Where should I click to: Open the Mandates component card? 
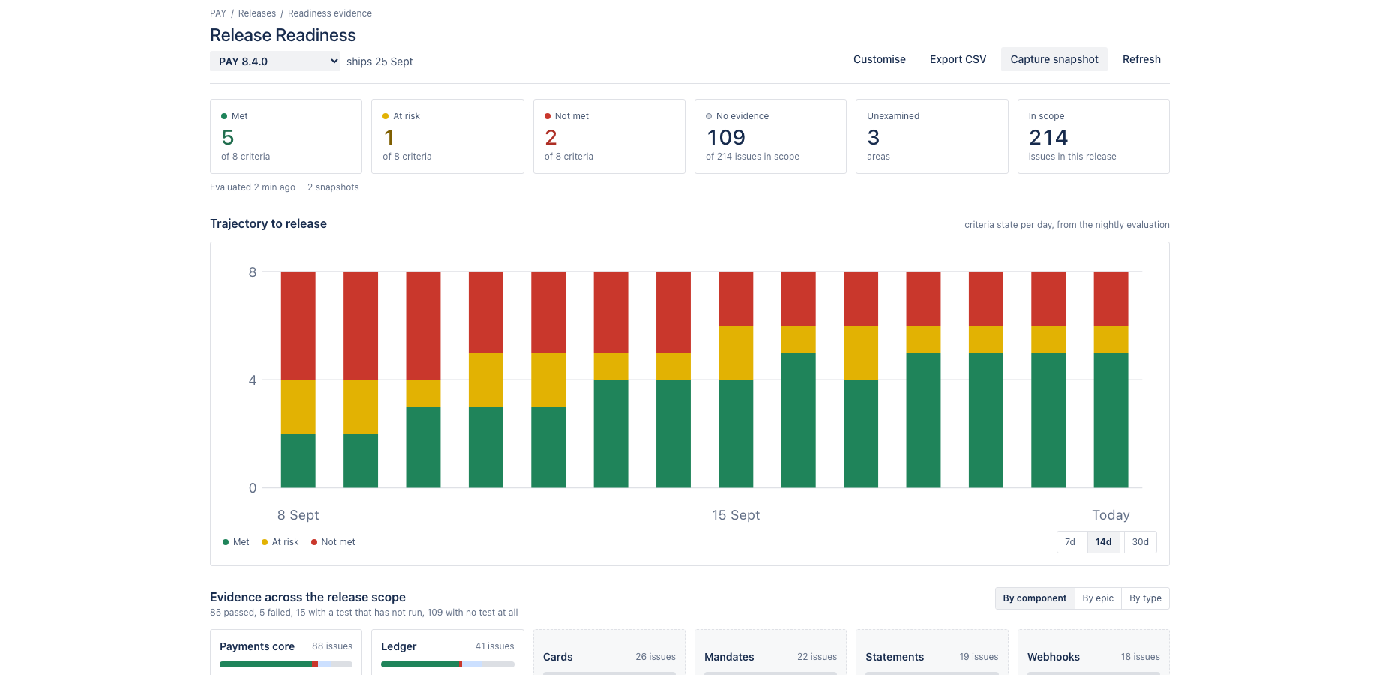pyautogui.click(x=770, y=652)
